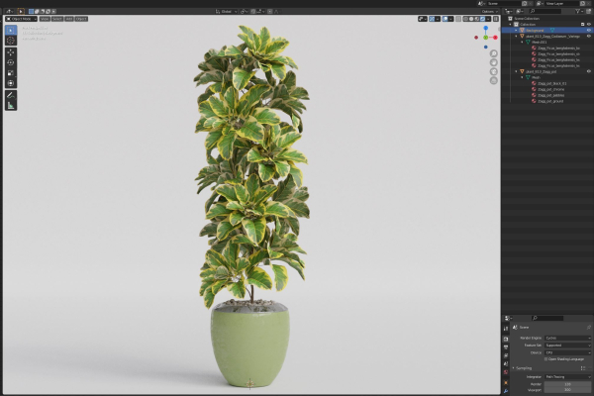This screenshot has height=396, width=594.
Task: Enable Open Shading Language checkbox
Action: coord(545,358)
